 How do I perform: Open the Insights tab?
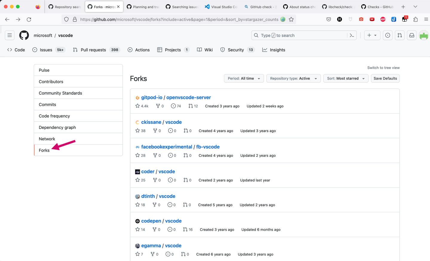(x=274, y=50)
